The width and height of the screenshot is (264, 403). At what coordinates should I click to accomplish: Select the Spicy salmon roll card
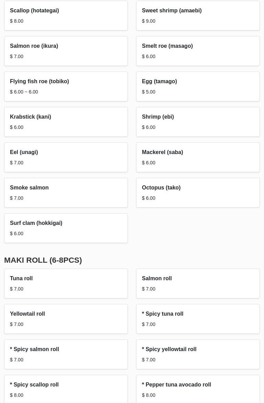tap(66, 354)
